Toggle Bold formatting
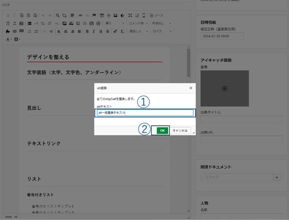 coord(87,32)
